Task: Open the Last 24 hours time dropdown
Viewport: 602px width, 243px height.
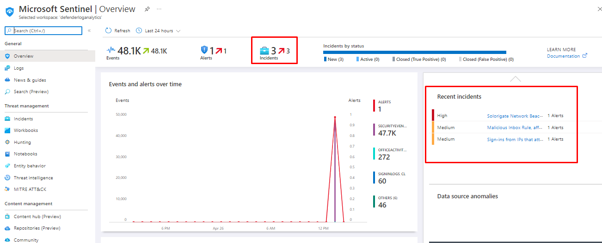Action: pos(158,31)
